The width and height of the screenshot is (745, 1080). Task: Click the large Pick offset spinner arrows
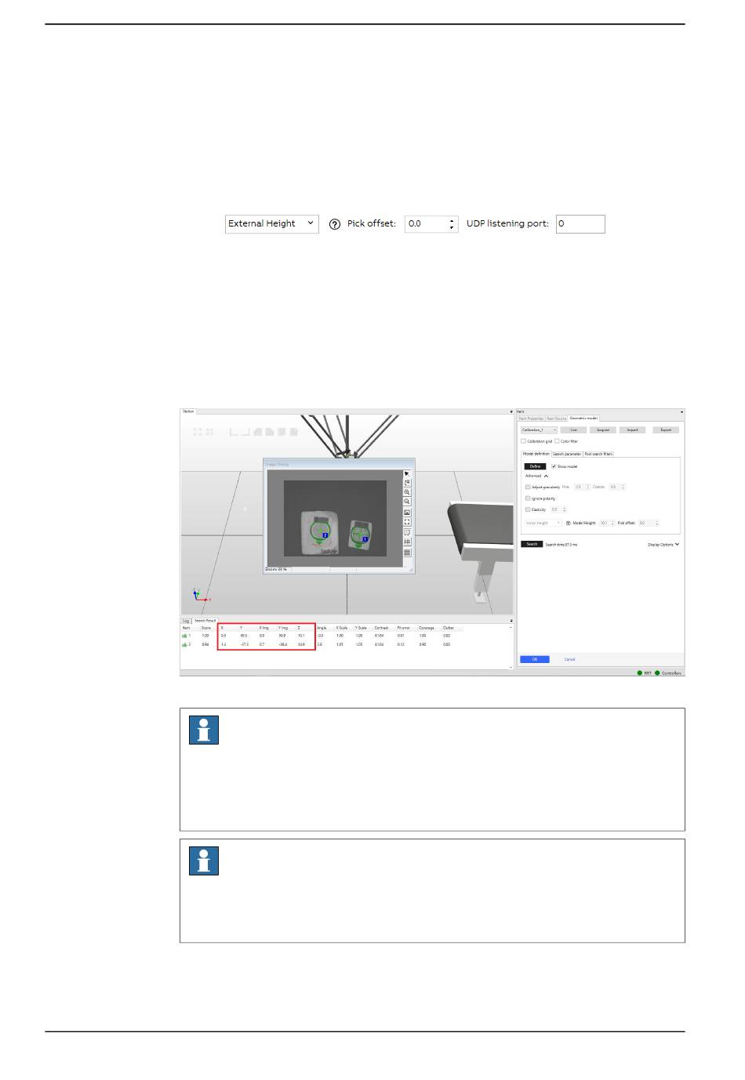point(452,224)
